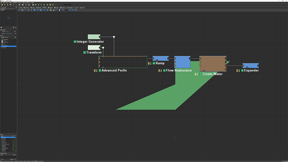This screenshot has height=162, width=288.
Task: Open the Commands menu
Action: click(15, 3)
